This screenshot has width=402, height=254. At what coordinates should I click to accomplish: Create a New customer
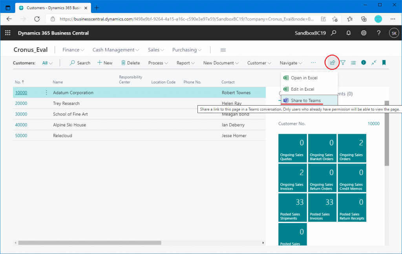pyautogui.click(x=105, y=63)
